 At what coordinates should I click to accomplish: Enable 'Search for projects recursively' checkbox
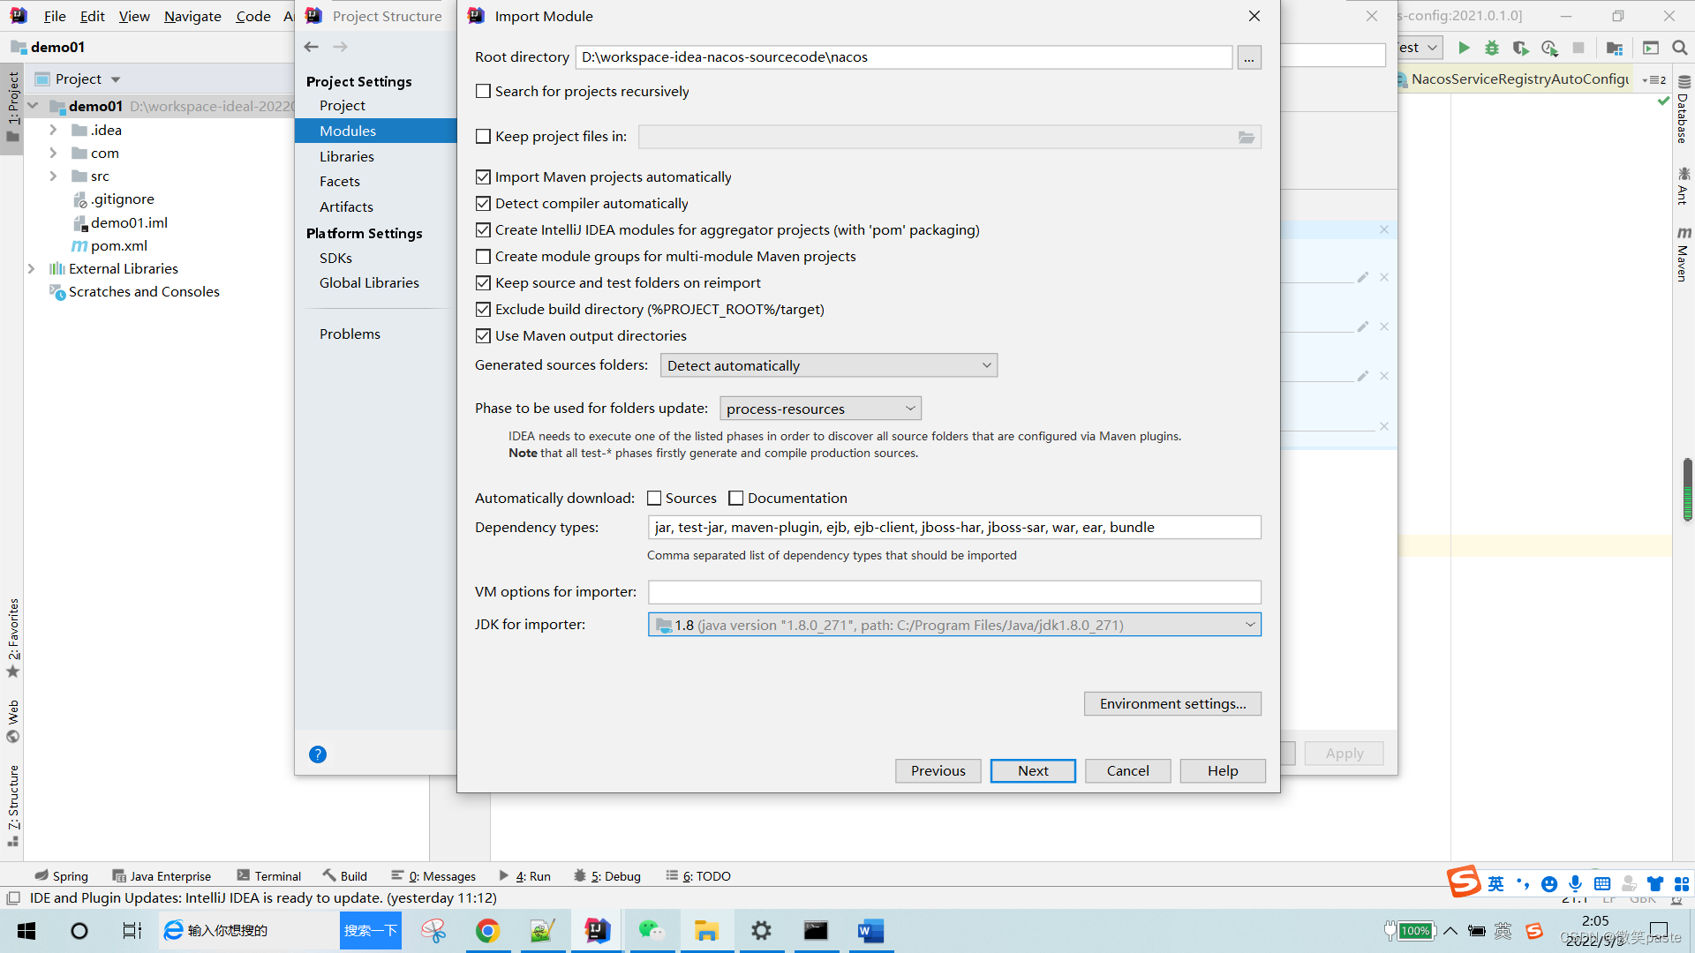tap(483, 91)
